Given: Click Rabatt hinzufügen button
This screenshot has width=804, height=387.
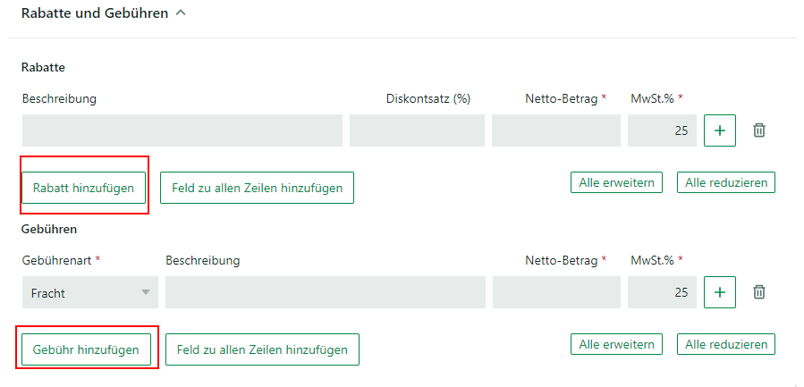Looking at the screenshot, I should [83, 188].
